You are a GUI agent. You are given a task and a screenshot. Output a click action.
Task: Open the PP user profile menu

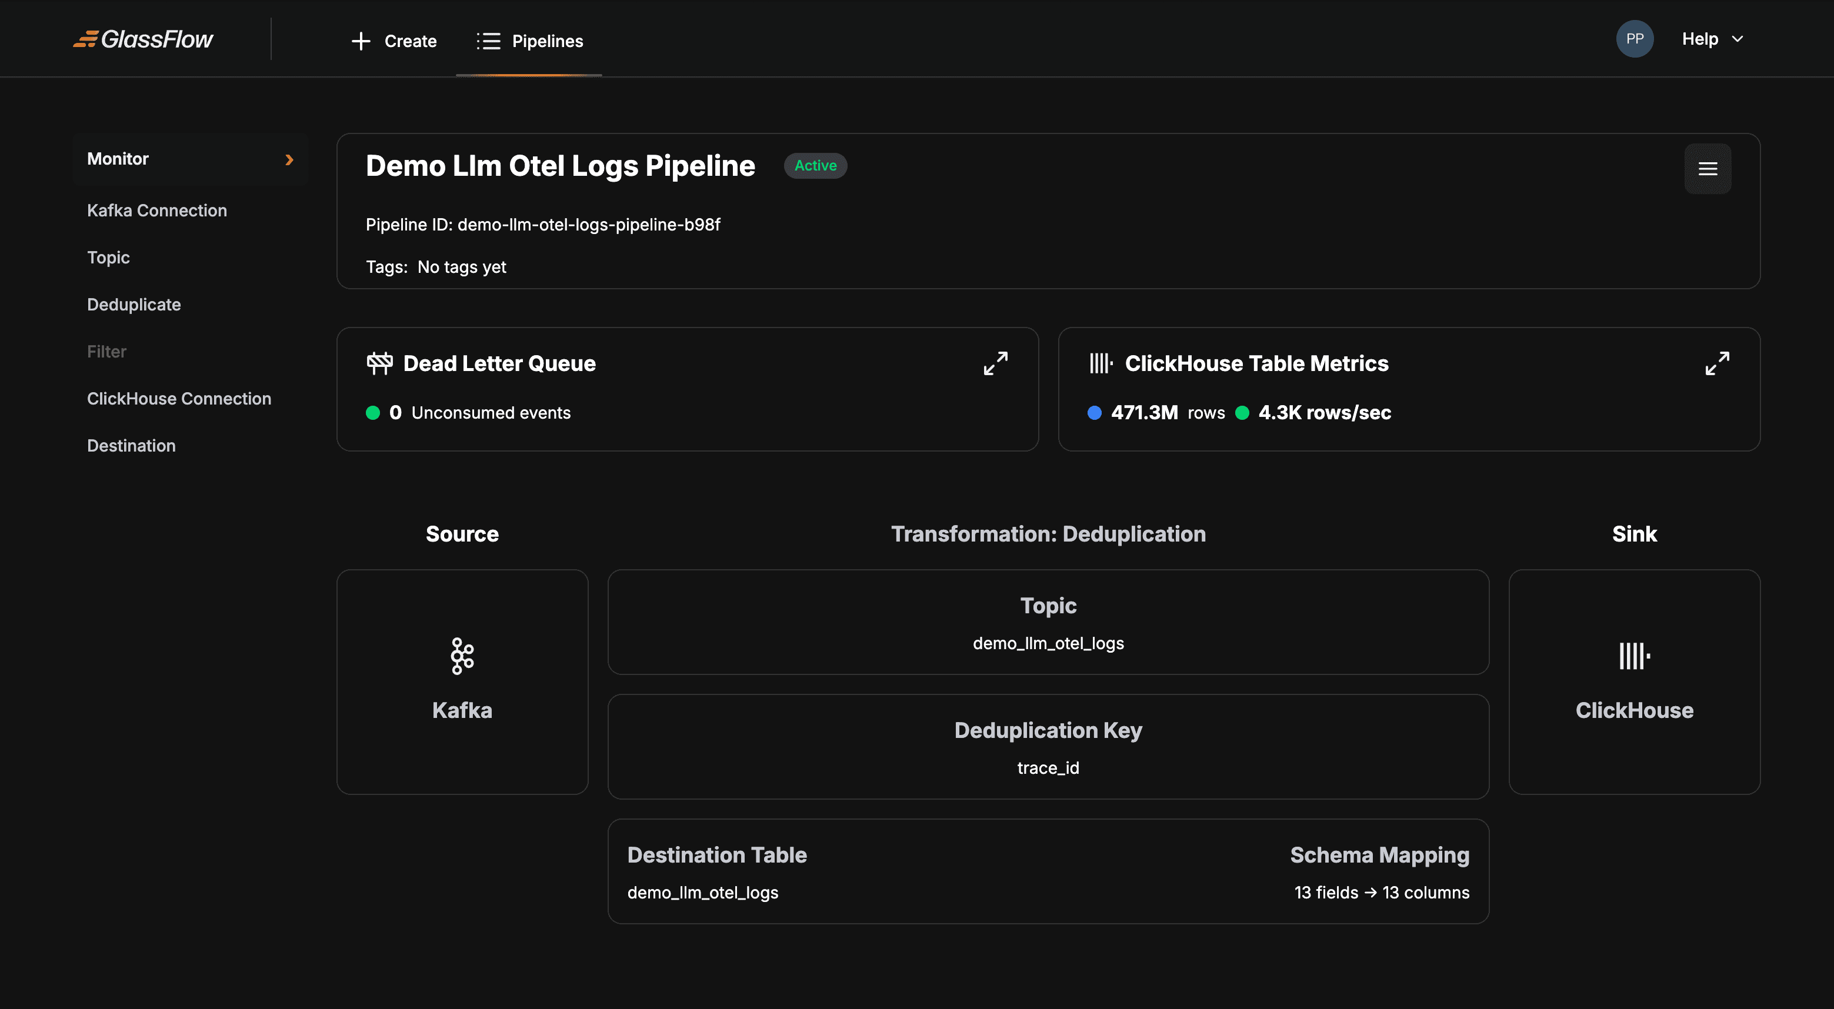coord(1635,39)
